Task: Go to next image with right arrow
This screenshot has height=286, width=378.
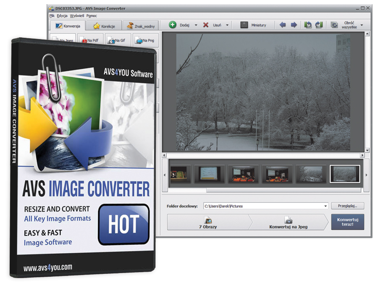Action: click(x=294, y=25)
